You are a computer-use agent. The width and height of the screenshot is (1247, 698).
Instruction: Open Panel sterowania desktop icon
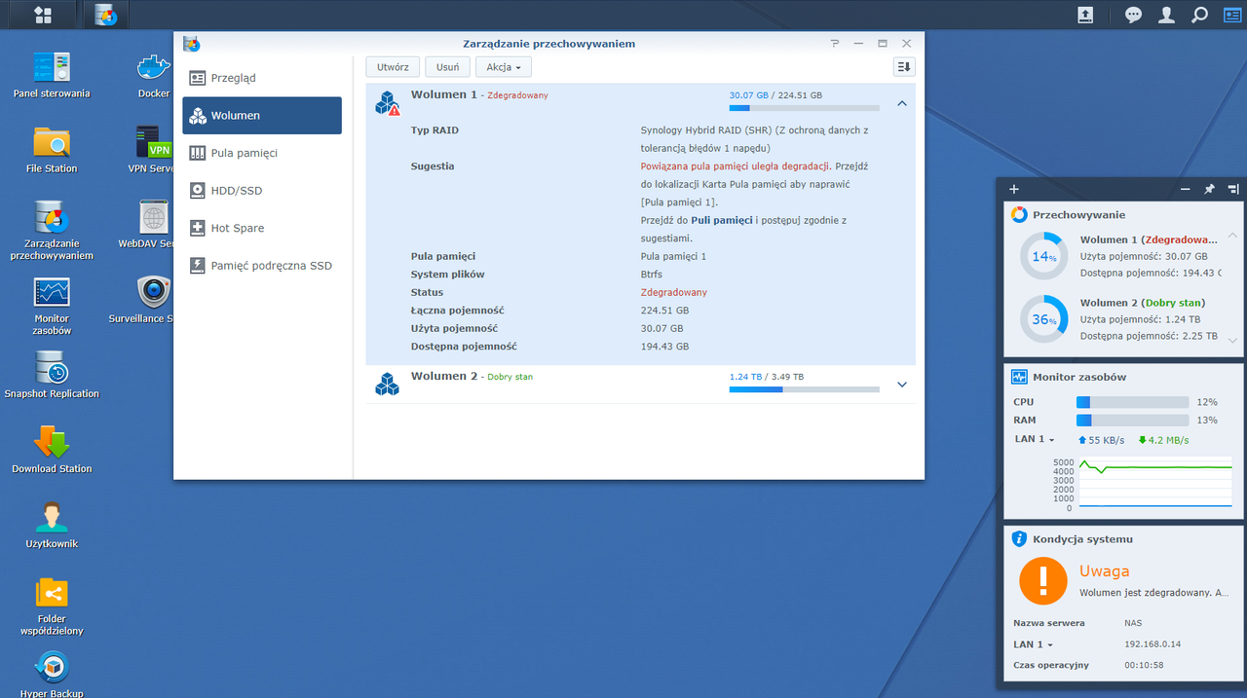point(52,75)
